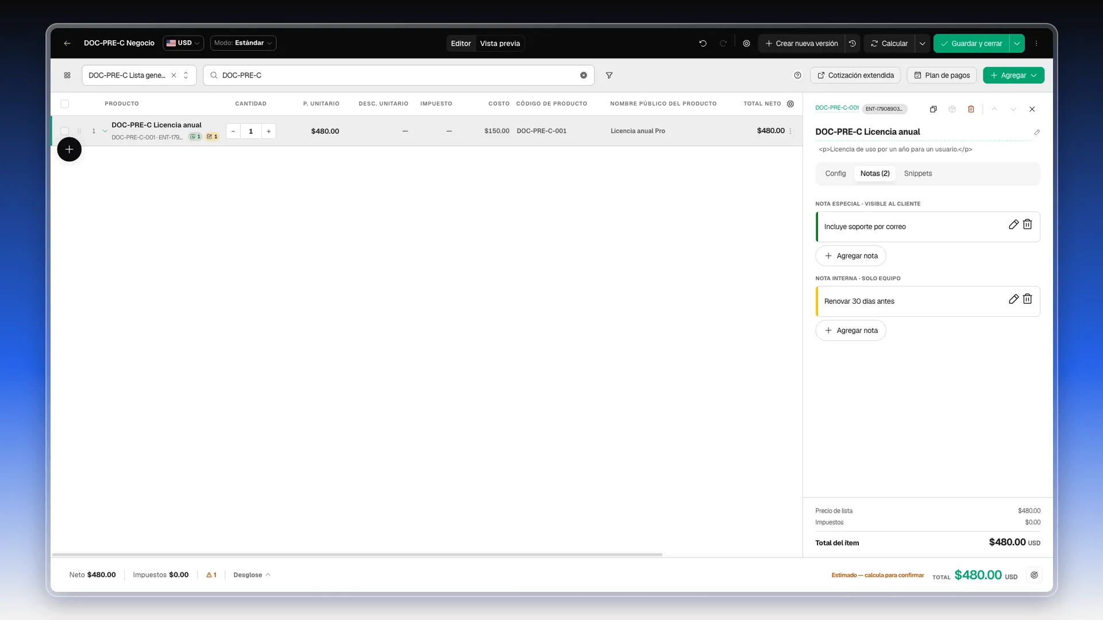Screen dimensions: 1103x620
Task: Click the Calcular button
Action: pos(889,43)
